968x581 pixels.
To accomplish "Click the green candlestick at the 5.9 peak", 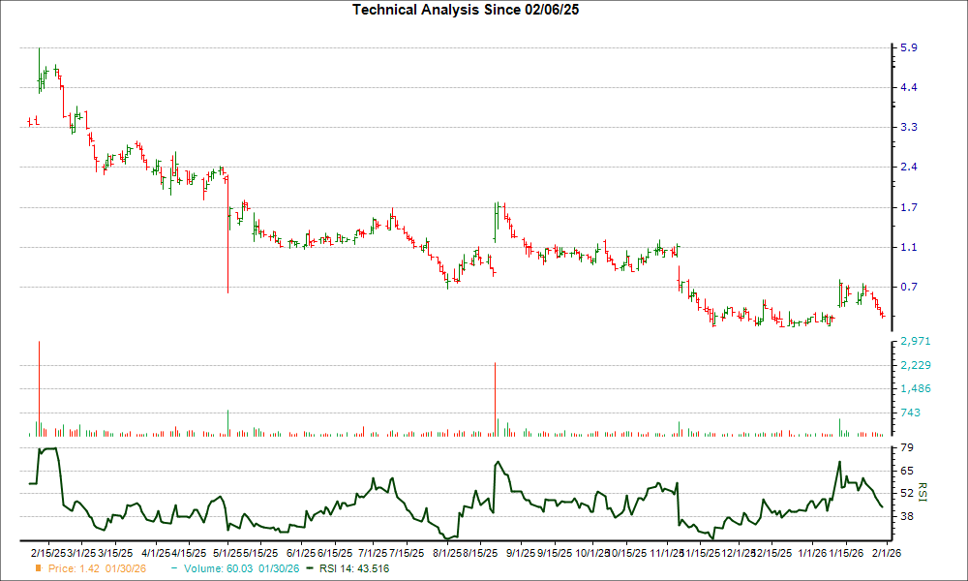I will [x=40, y=60].
